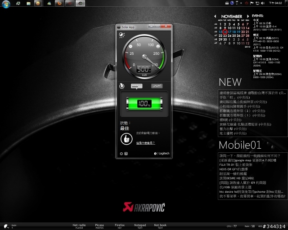Click the taskbar clock 04:02
288x230 pixels.
275,3
